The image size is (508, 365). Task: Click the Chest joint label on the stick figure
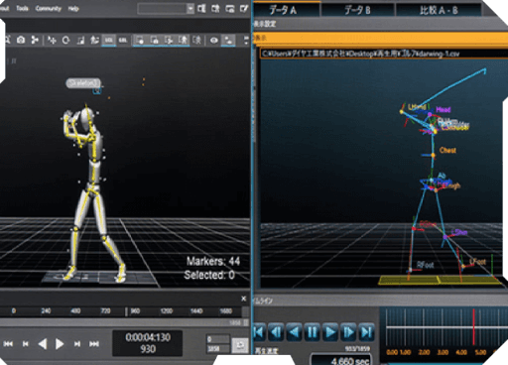pos(447,150)
